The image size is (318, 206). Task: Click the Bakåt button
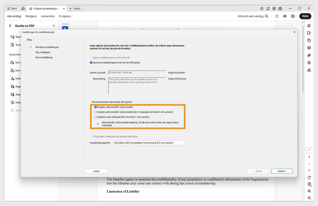point(258,171)
